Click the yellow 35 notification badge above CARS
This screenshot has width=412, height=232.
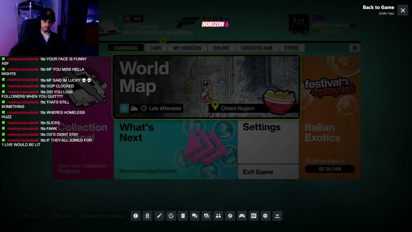[163, 41]
